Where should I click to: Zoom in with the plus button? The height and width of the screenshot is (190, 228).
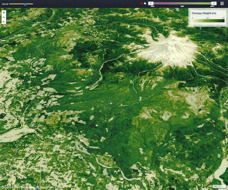[4, 13]
